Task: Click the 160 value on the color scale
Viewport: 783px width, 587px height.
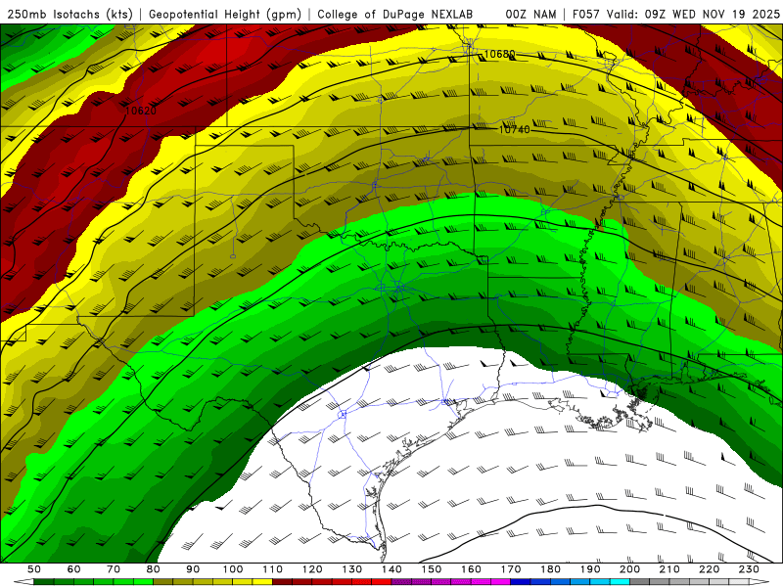Action: 471,569
